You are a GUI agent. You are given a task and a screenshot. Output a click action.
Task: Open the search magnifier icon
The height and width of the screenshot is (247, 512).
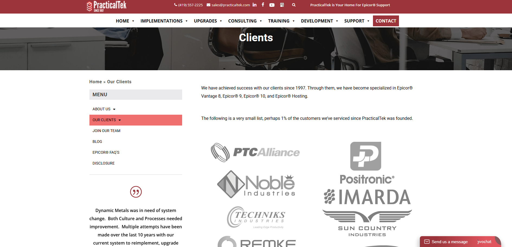294,5
